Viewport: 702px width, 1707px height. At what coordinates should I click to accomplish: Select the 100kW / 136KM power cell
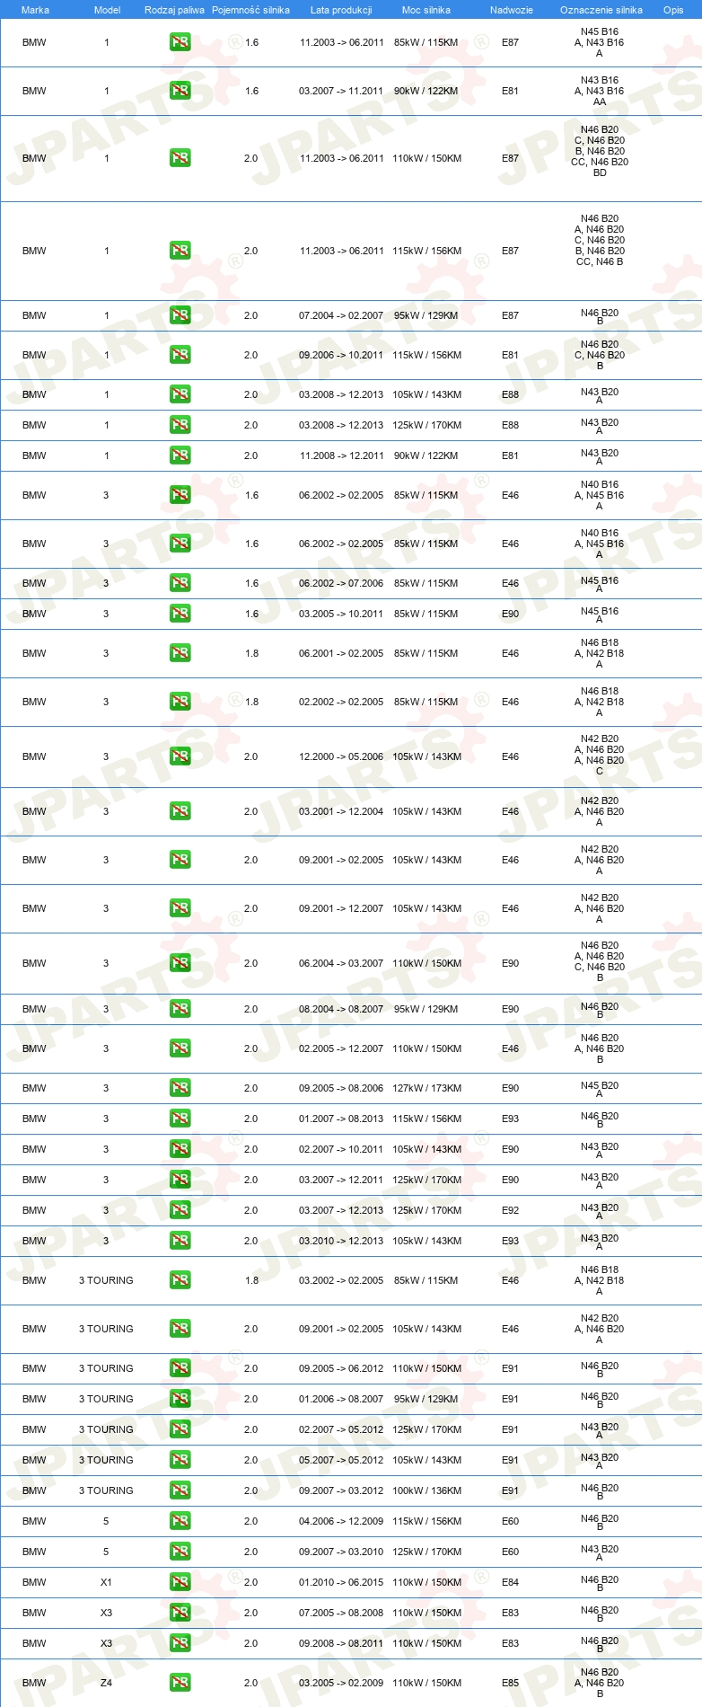pos(426,1490)
